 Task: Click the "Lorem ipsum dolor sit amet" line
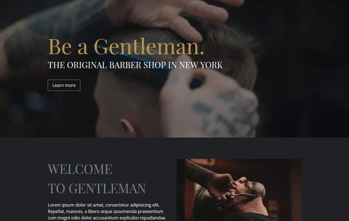[104, 205]
